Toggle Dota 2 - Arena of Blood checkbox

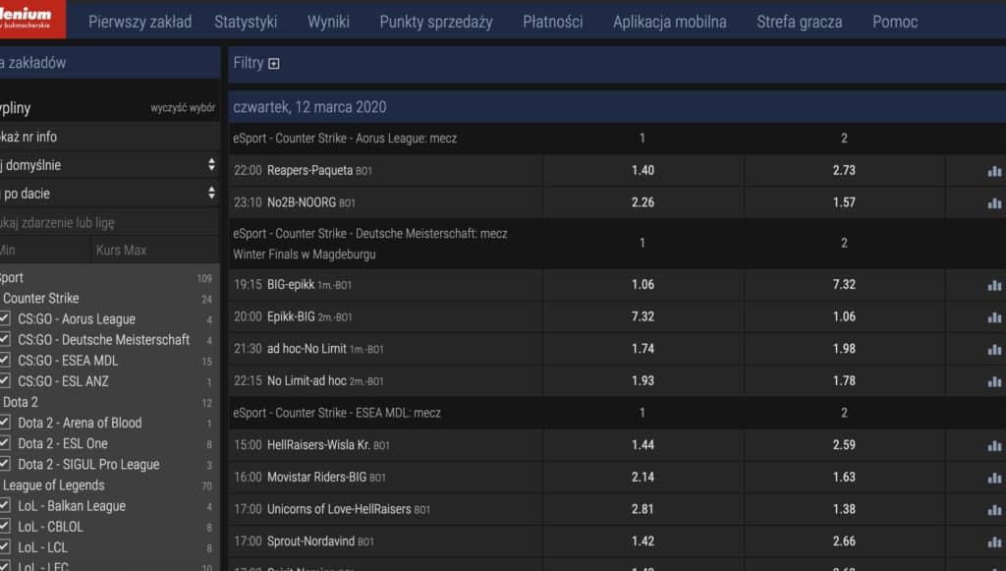5,423
